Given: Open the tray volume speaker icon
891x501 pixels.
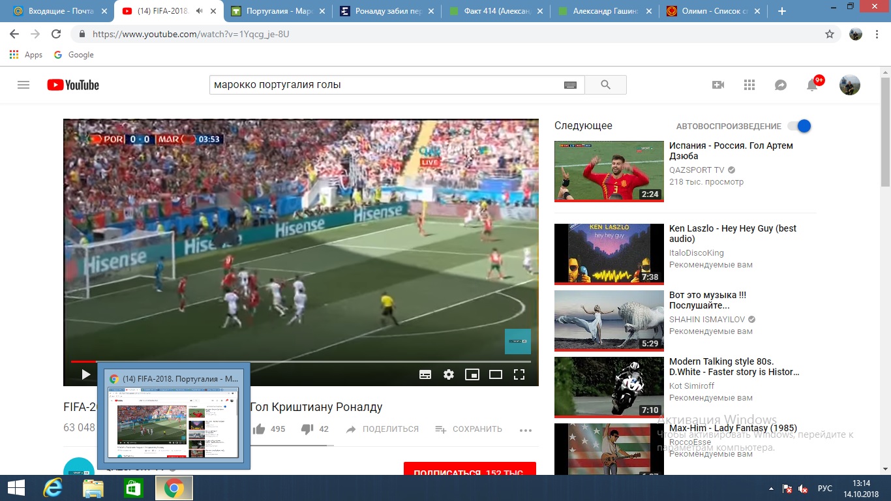Looking at the screenshot, I should (804, 489).
